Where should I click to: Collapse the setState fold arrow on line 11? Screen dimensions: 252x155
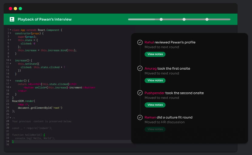10,64
